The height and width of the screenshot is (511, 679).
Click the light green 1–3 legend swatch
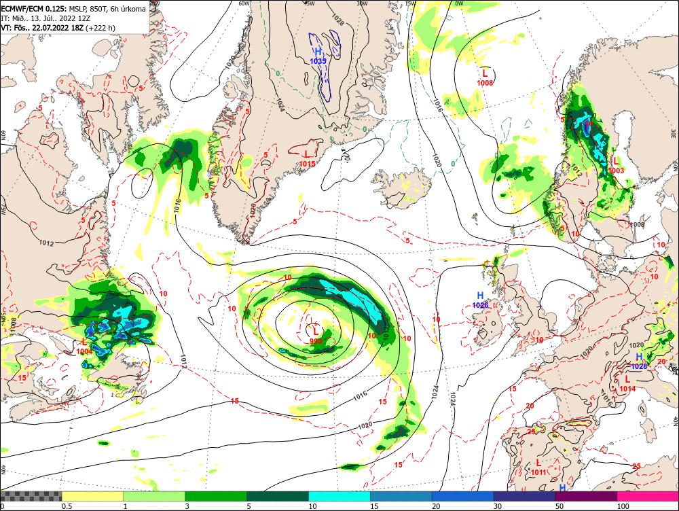[x=154, y=496]
